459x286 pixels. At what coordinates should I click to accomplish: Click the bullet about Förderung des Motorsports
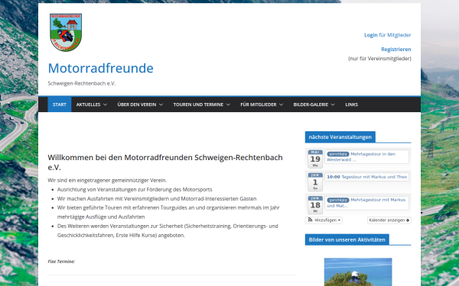click(135, 189)
